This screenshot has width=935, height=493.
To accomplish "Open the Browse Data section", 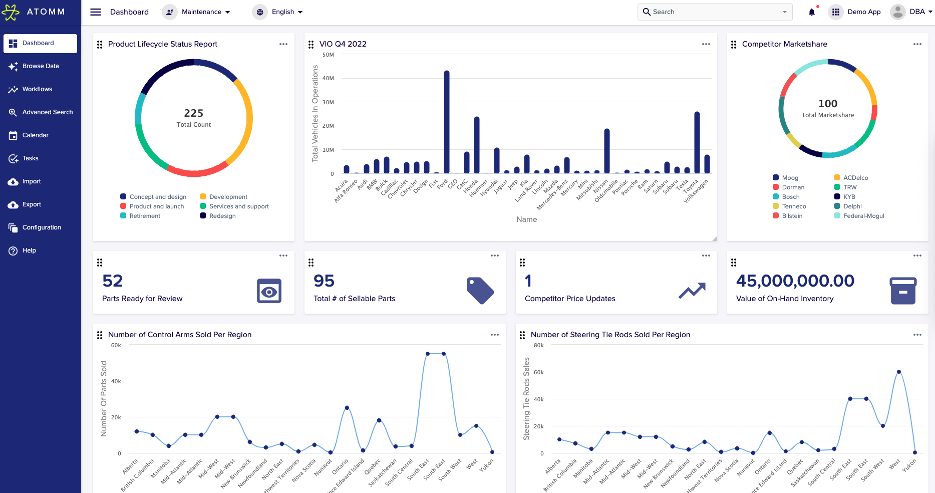I will click(x=40, y=66).
